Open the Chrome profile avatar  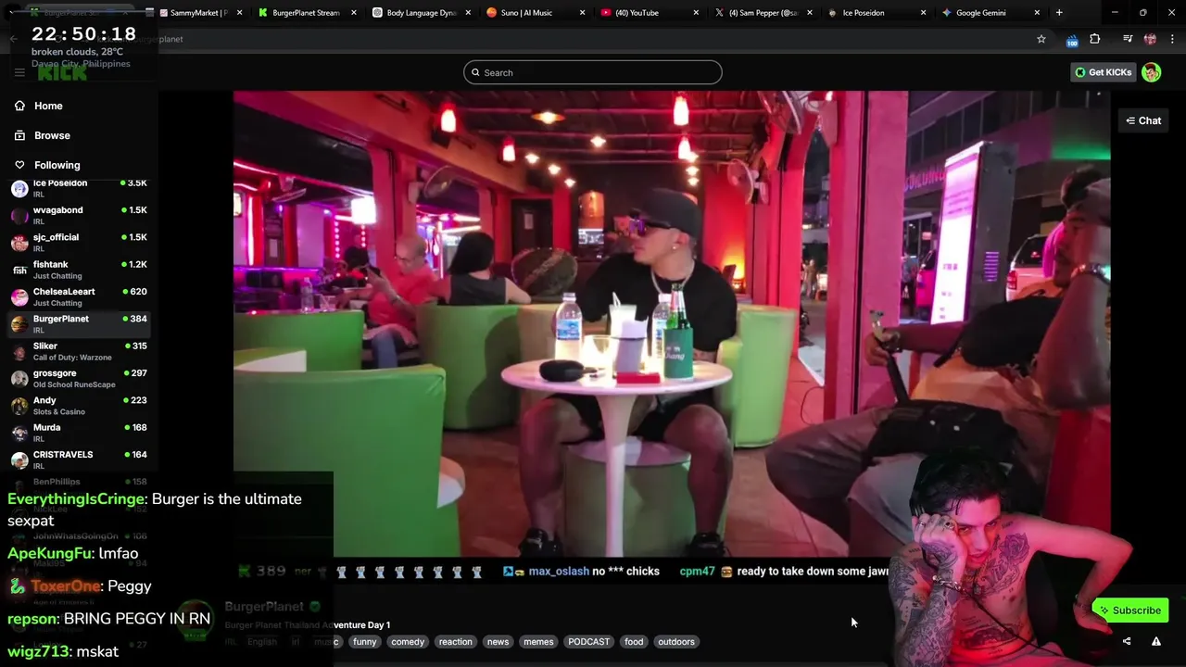pos(1150,39)
